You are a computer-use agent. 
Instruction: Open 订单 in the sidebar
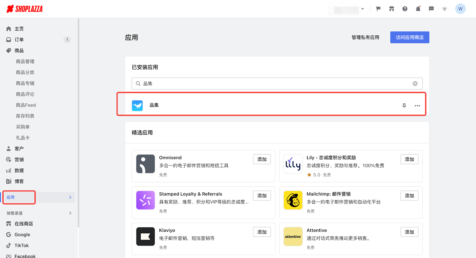click(19, 40)
